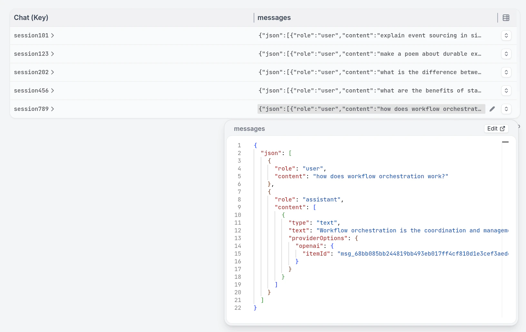
Task: Click the table layout icon in the header
Action: pos(506,18)
